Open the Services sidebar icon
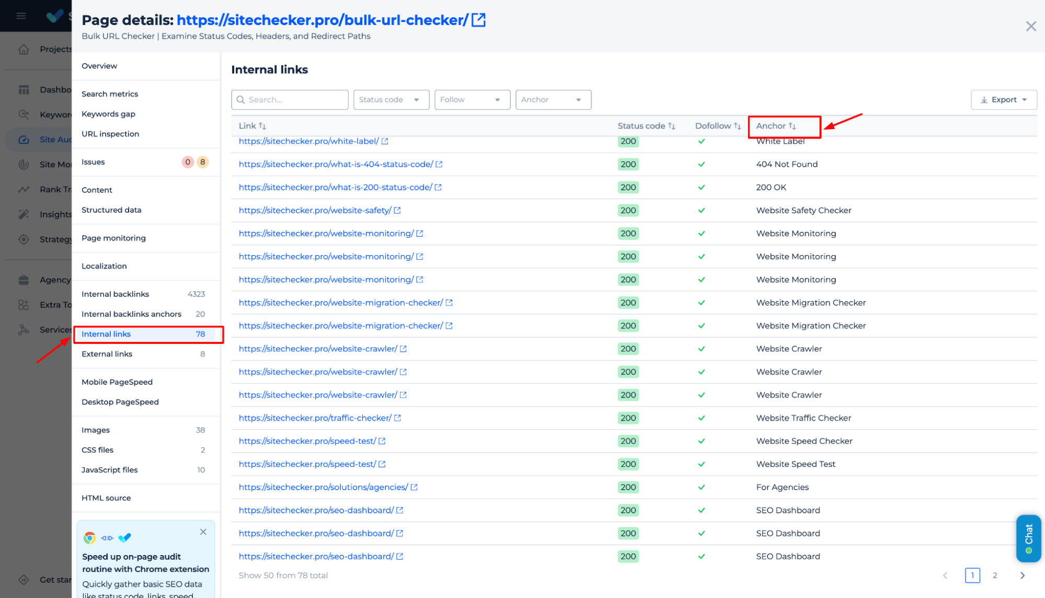 24,330
